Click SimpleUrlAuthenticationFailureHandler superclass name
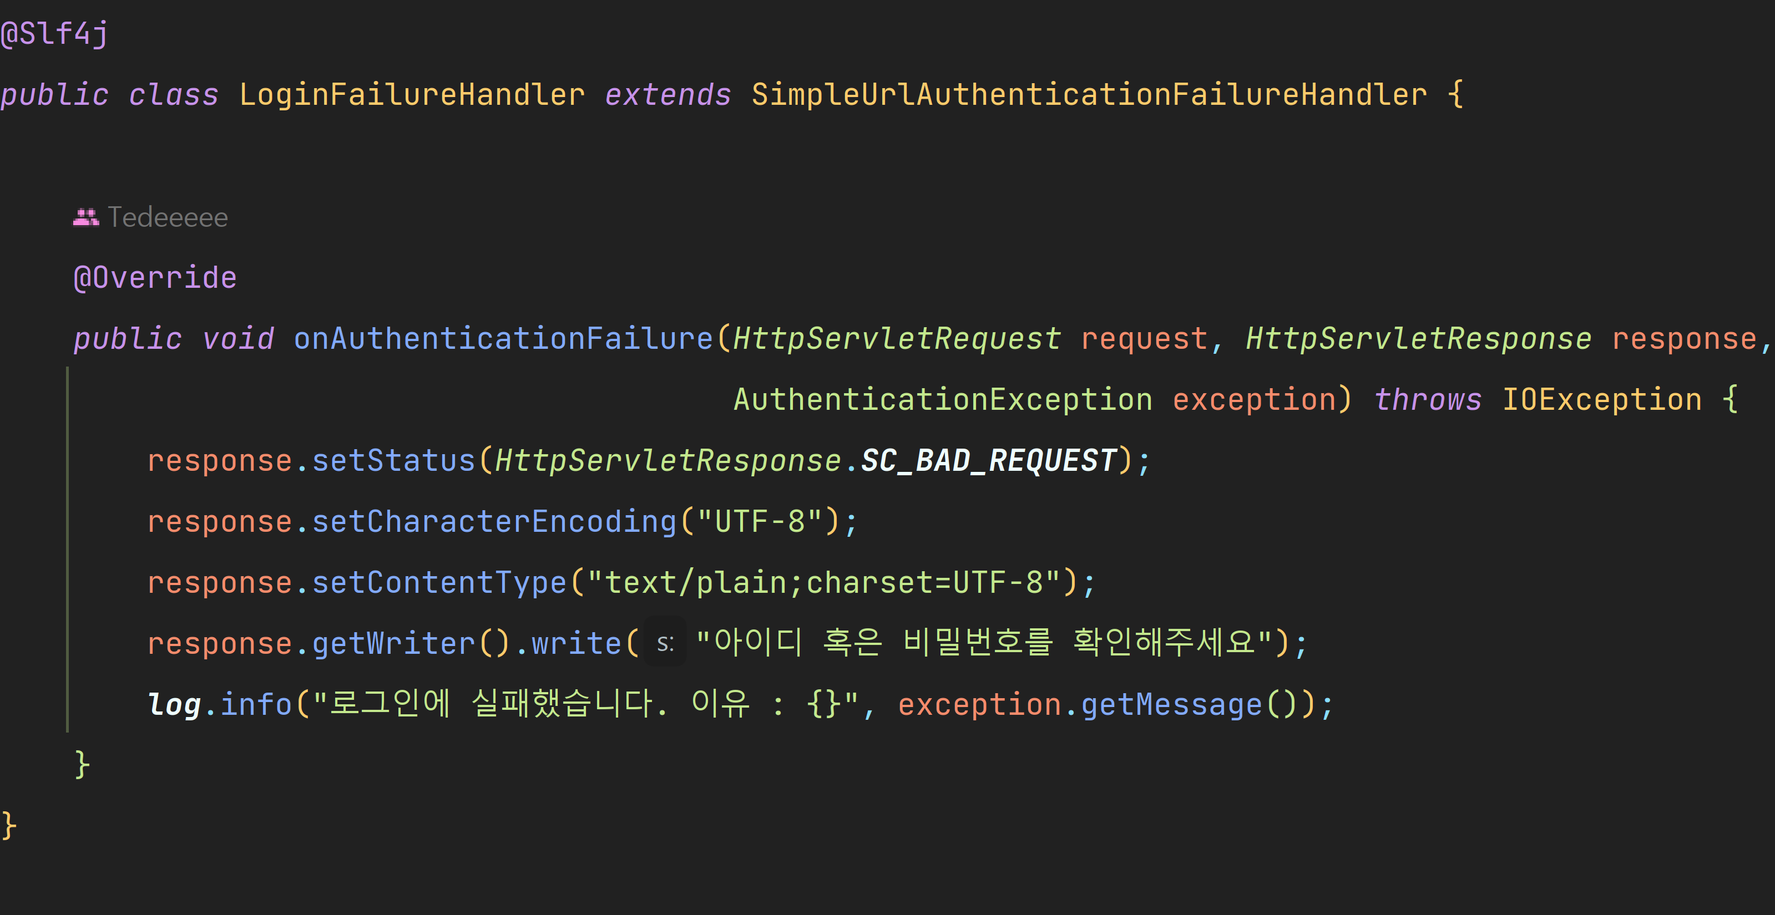The width and height of the screenshot is (1775, 915). 1089,95
